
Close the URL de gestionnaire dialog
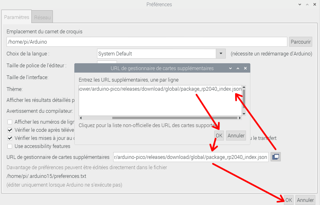(x=245, y=68)
